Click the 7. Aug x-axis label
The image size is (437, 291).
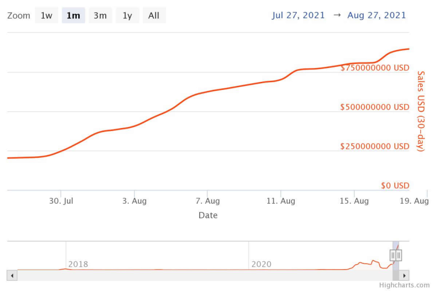coord(208,201)
